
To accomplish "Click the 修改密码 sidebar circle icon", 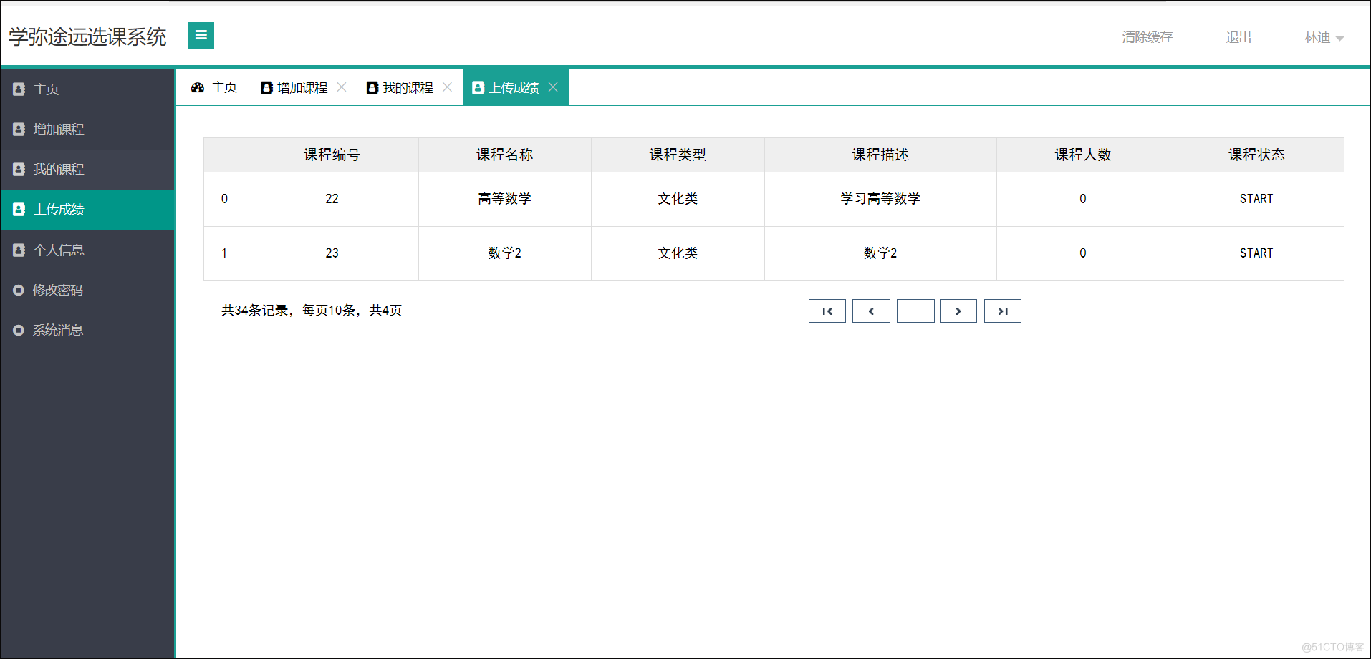I will 19,291.
